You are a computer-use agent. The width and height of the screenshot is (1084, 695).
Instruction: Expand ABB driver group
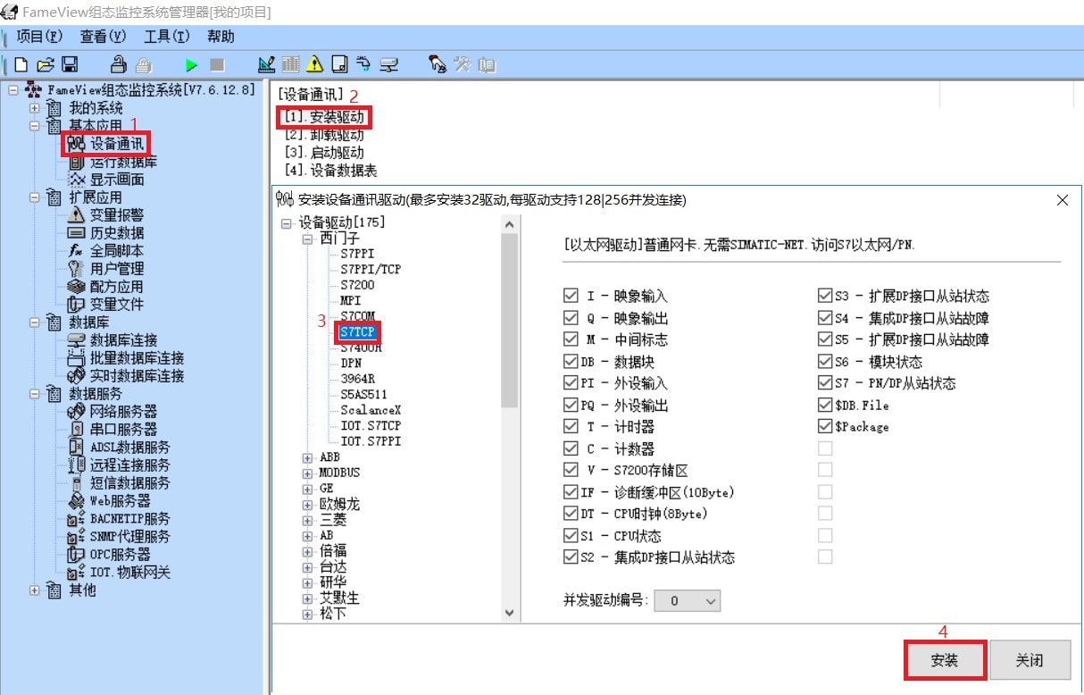click(x=307, y=457)
